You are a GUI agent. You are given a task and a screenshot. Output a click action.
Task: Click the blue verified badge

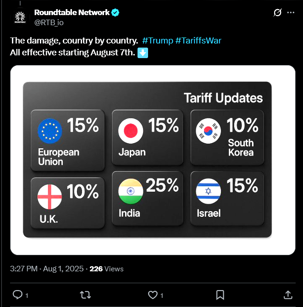(115, 12)
